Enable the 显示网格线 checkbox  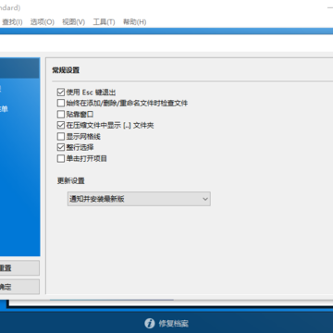pyautogui.click(x=61, y=136)
